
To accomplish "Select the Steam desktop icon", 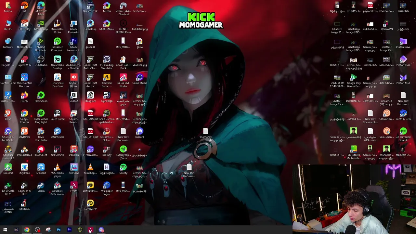I will pos(41,187).
